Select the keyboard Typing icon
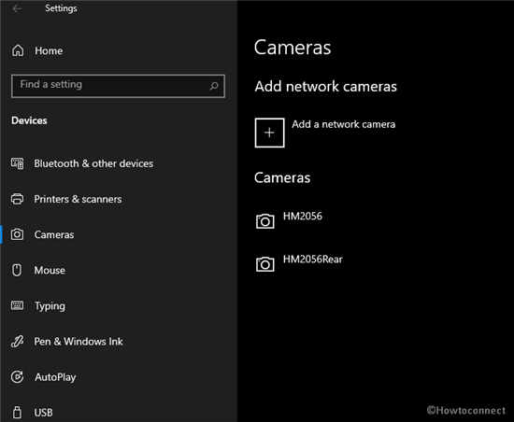 coord(18,305)
